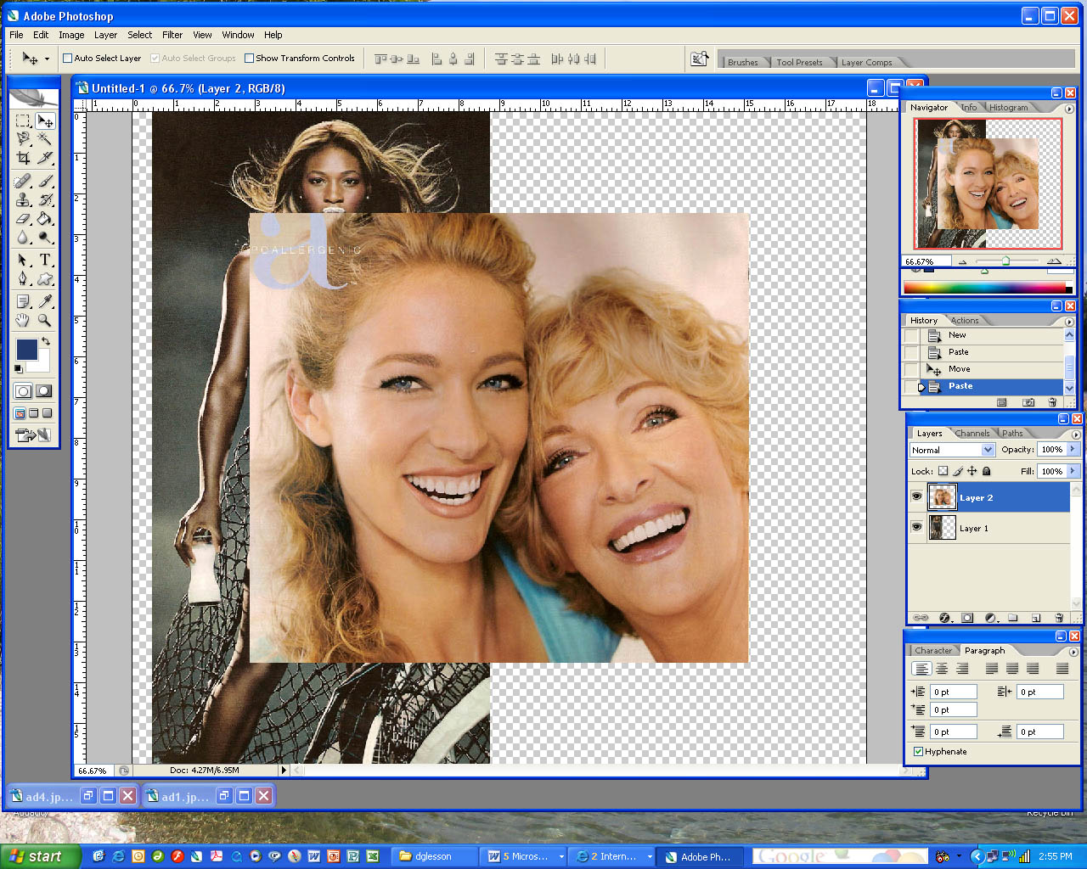
Task: Open the Image menu
Action: coord(71,35)
